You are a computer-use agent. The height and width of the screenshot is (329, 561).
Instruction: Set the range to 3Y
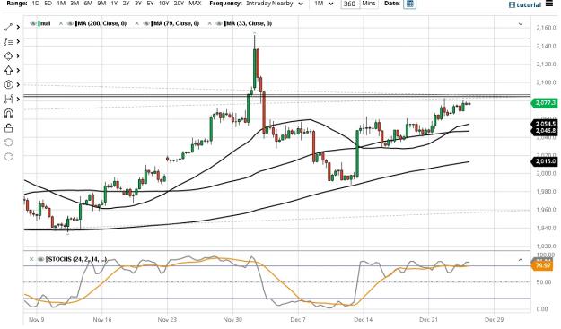(x=138, y=4)
